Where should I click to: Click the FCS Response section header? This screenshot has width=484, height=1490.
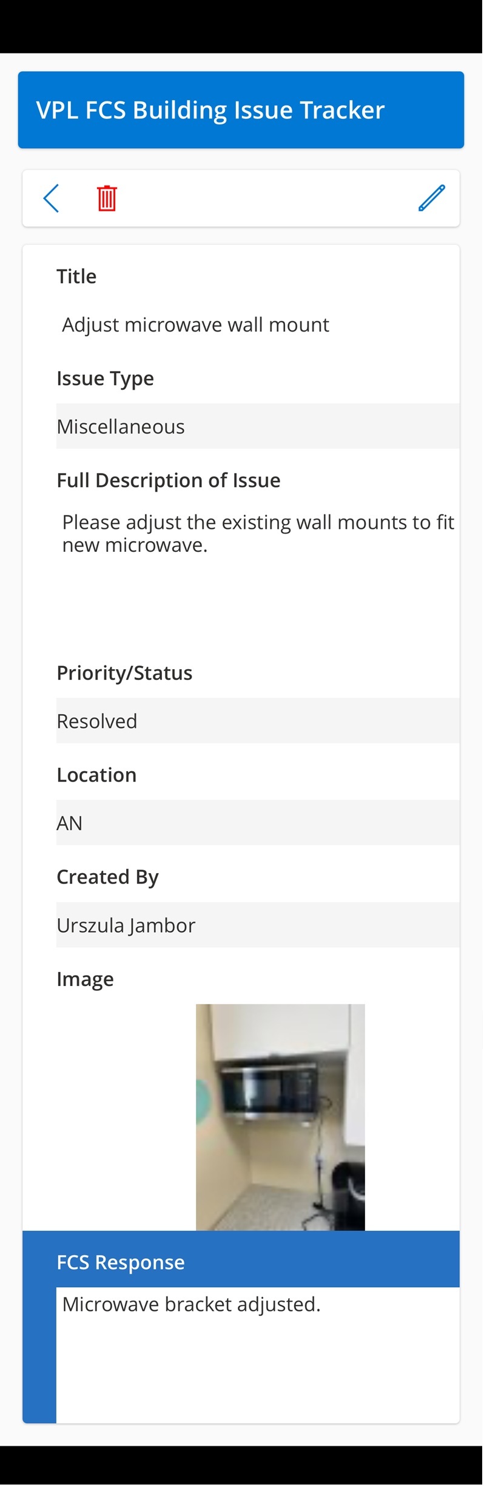(x=121, y=1263)
